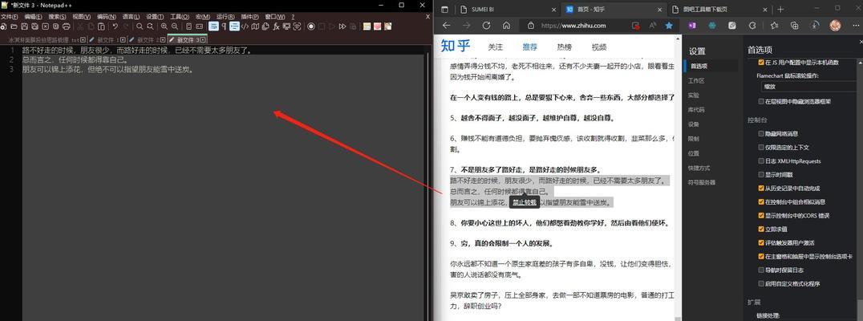Open 关注 tab on Zhihu
Image resolution: width=863 pixels, height=321 pixels.
click(496, 47)
